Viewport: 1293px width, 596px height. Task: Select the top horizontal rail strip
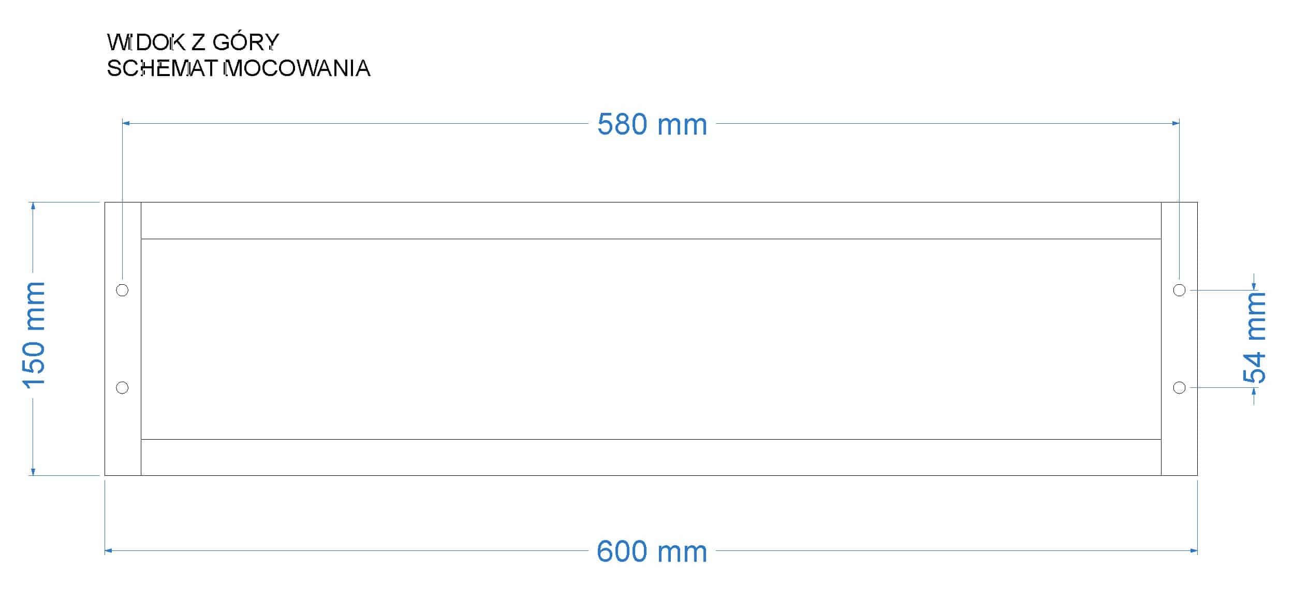click(651, 221)
